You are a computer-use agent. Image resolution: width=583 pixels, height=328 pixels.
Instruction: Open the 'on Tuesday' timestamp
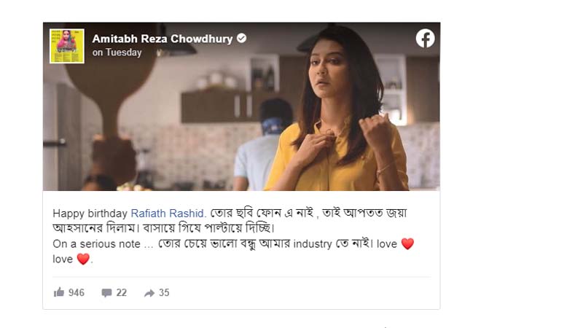pyautogui.click(x=117, y=52)
